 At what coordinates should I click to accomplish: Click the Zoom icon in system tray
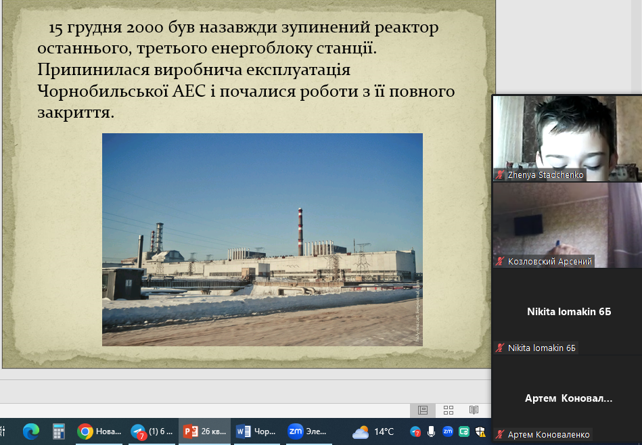(x=448, y=431)
